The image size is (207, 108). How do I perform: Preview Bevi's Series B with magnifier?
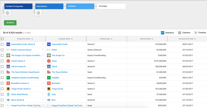43,100
